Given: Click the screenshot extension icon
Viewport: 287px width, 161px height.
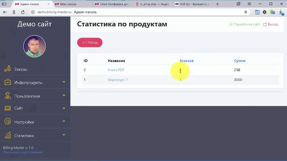Looking at the screenshot, I should coord(257,12).
